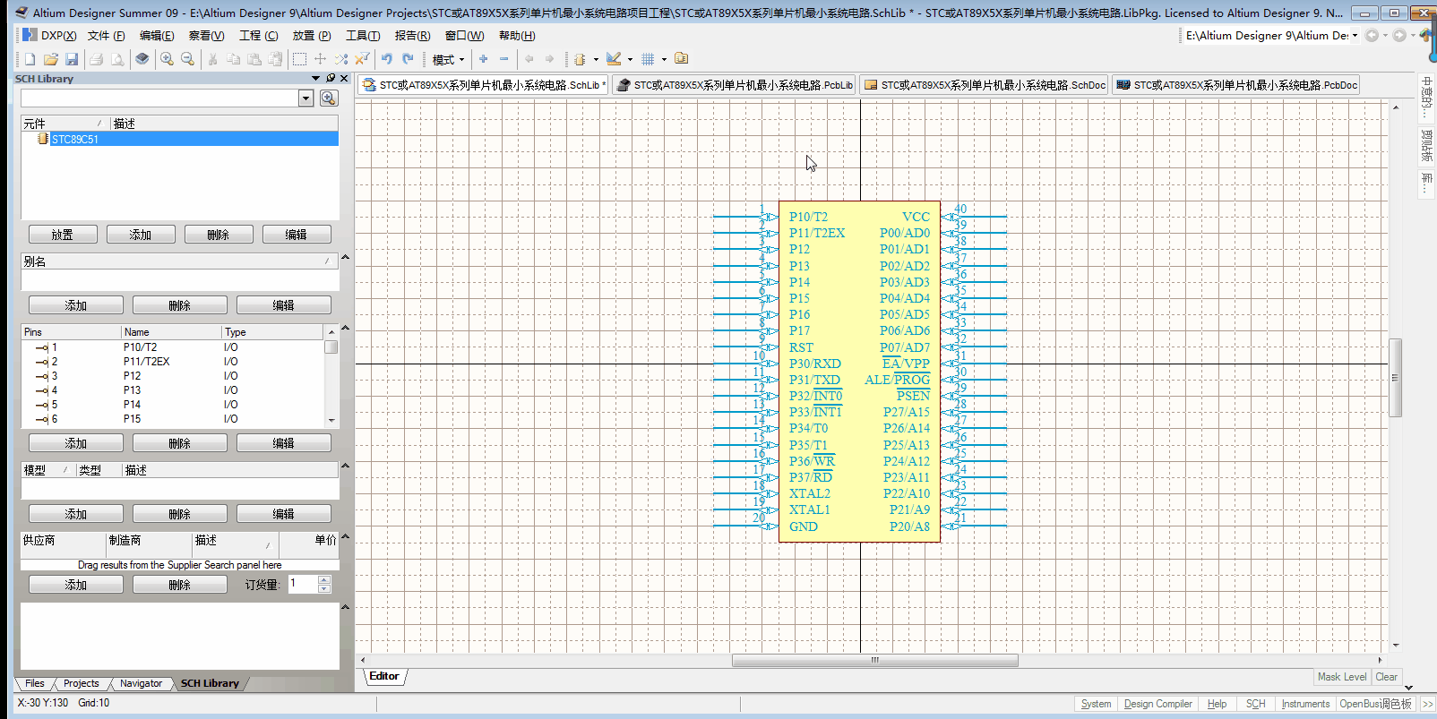Click the Clear button at bottom right

[x=1387, y=677]
